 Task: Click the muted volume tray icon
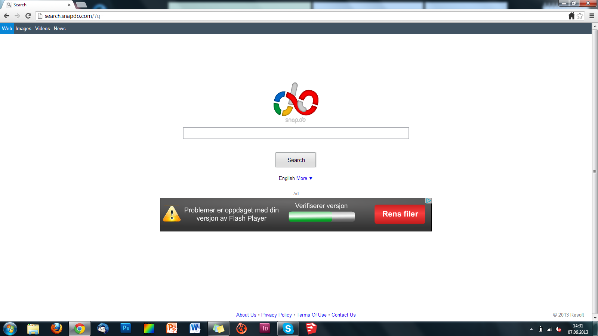(x=558, y=329)
